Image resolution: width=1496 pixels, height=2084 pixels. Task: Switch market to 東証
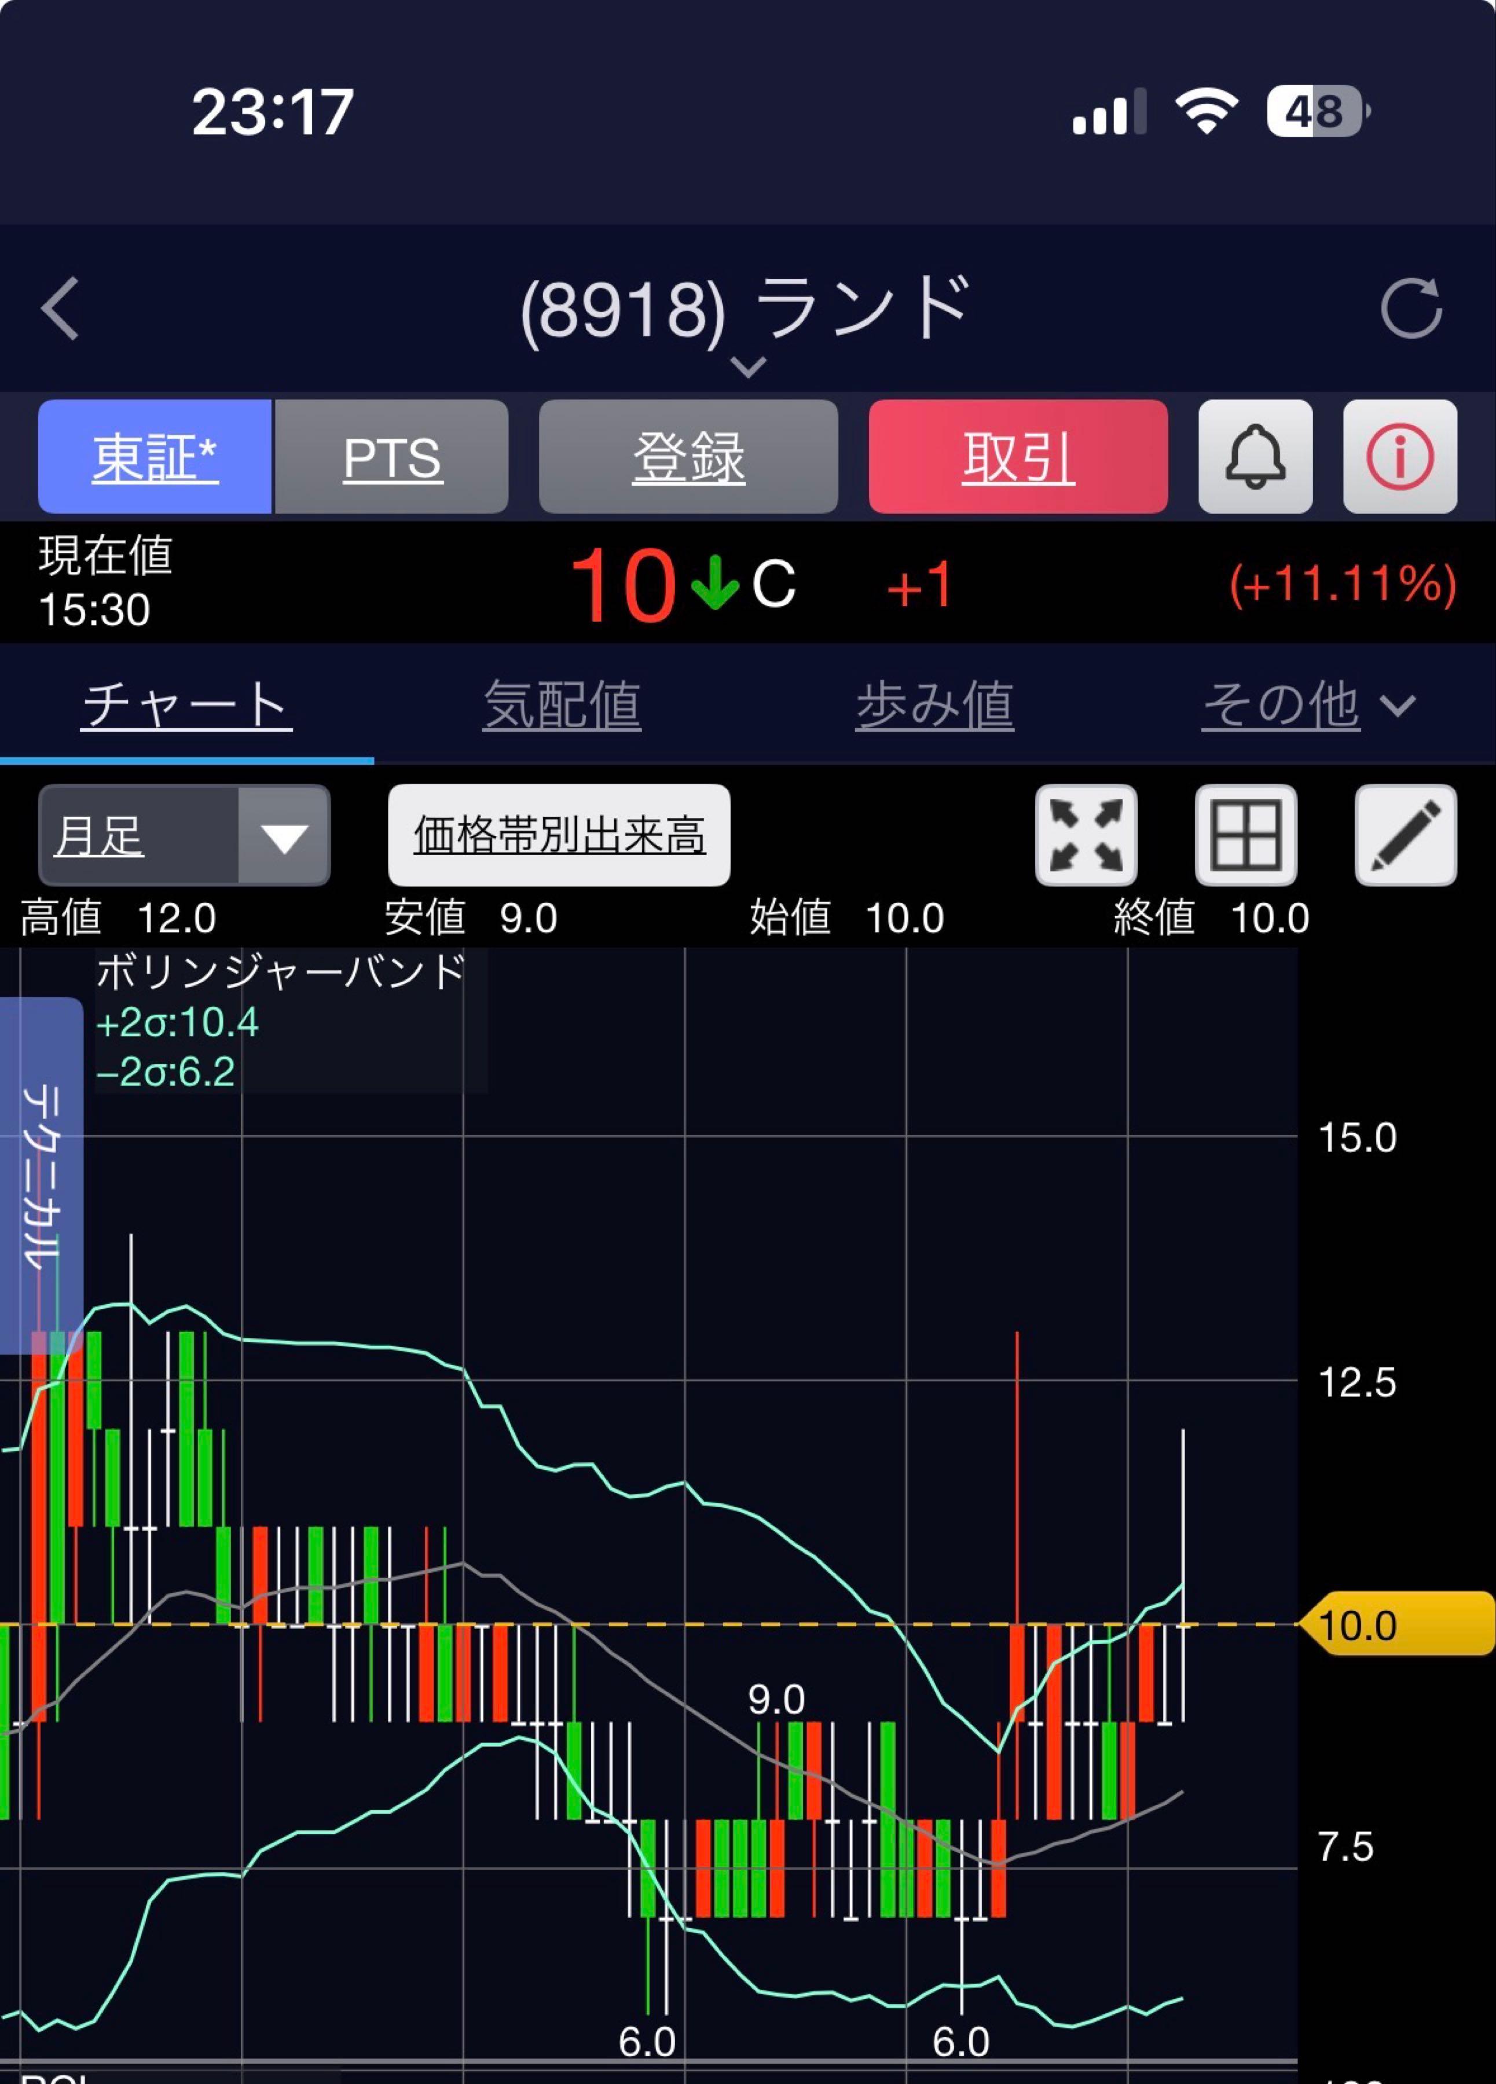(155, 457)
